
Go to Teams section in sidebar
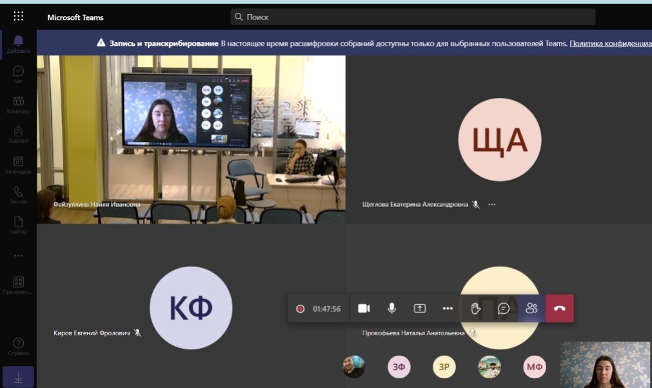point(18,104)
